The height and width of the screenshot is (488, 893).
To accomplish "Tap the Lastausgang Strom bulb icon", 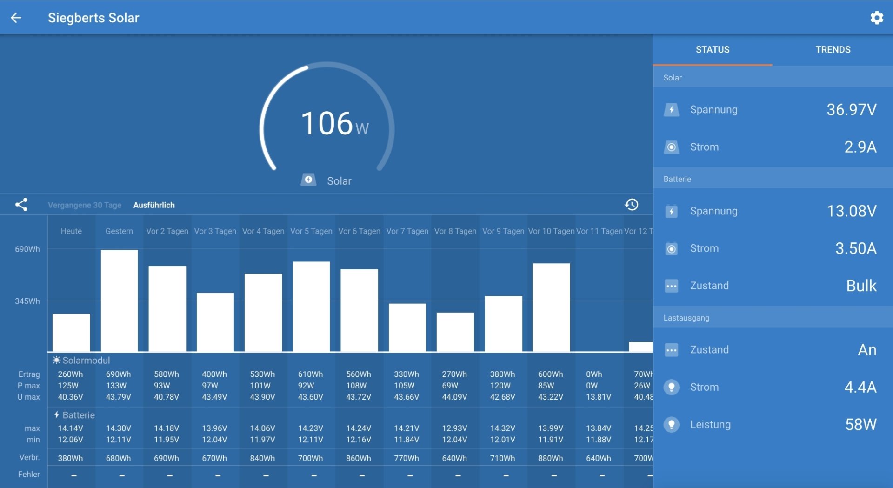I will (x=671, y=387).
